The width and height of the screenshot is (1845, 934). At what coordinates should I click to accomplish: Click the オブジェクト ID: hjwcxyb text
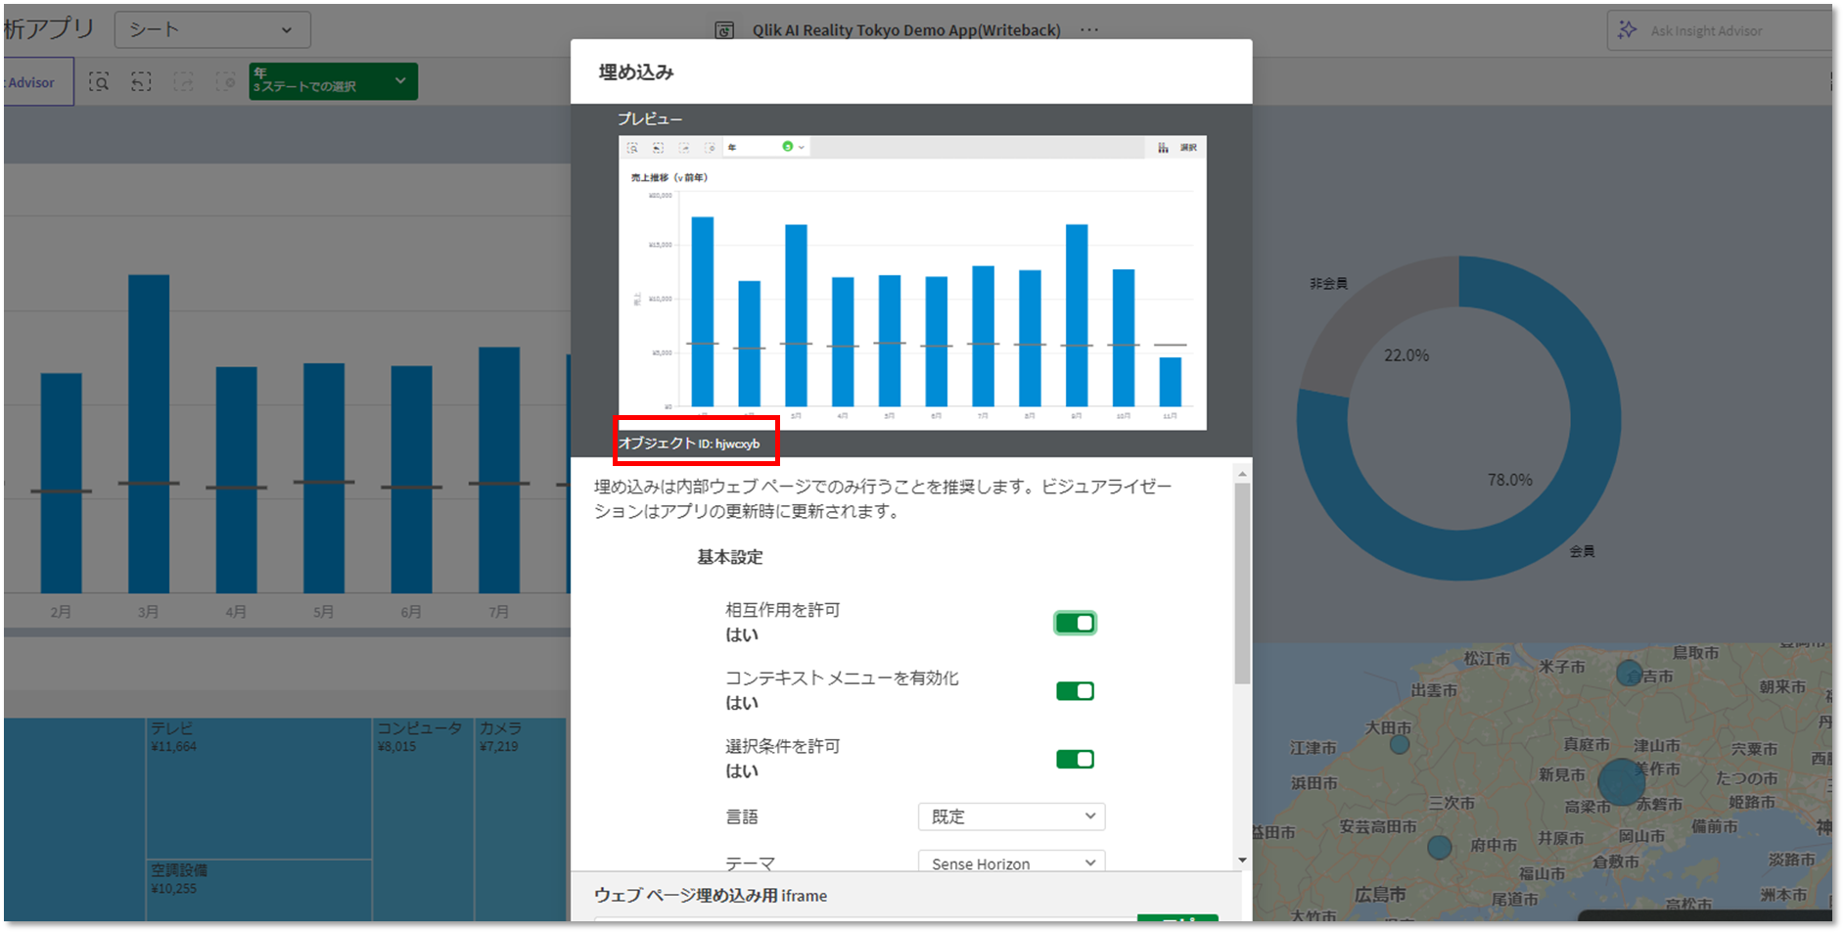coord(689,444)
